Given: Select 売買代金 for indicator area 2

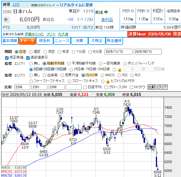Looking at the screenshot, I should click(x=62, y=75).
